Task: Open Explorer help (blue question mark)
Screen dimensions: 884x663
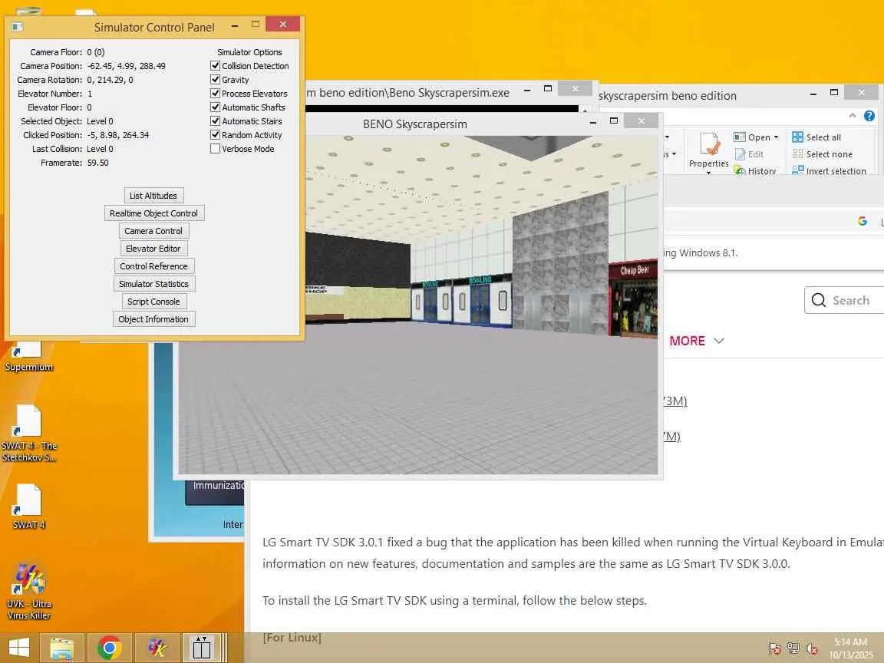Action: click(869, 116)
